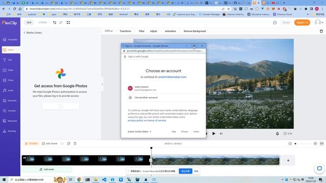Zoom out the timeline
The height and width of the screenshot is (183, 326).
pos(290,143)
